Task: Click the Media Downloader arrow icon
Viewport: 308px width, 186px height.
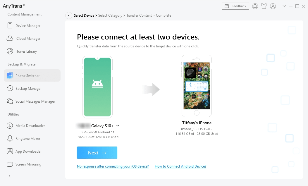Action: coord(10,126)
